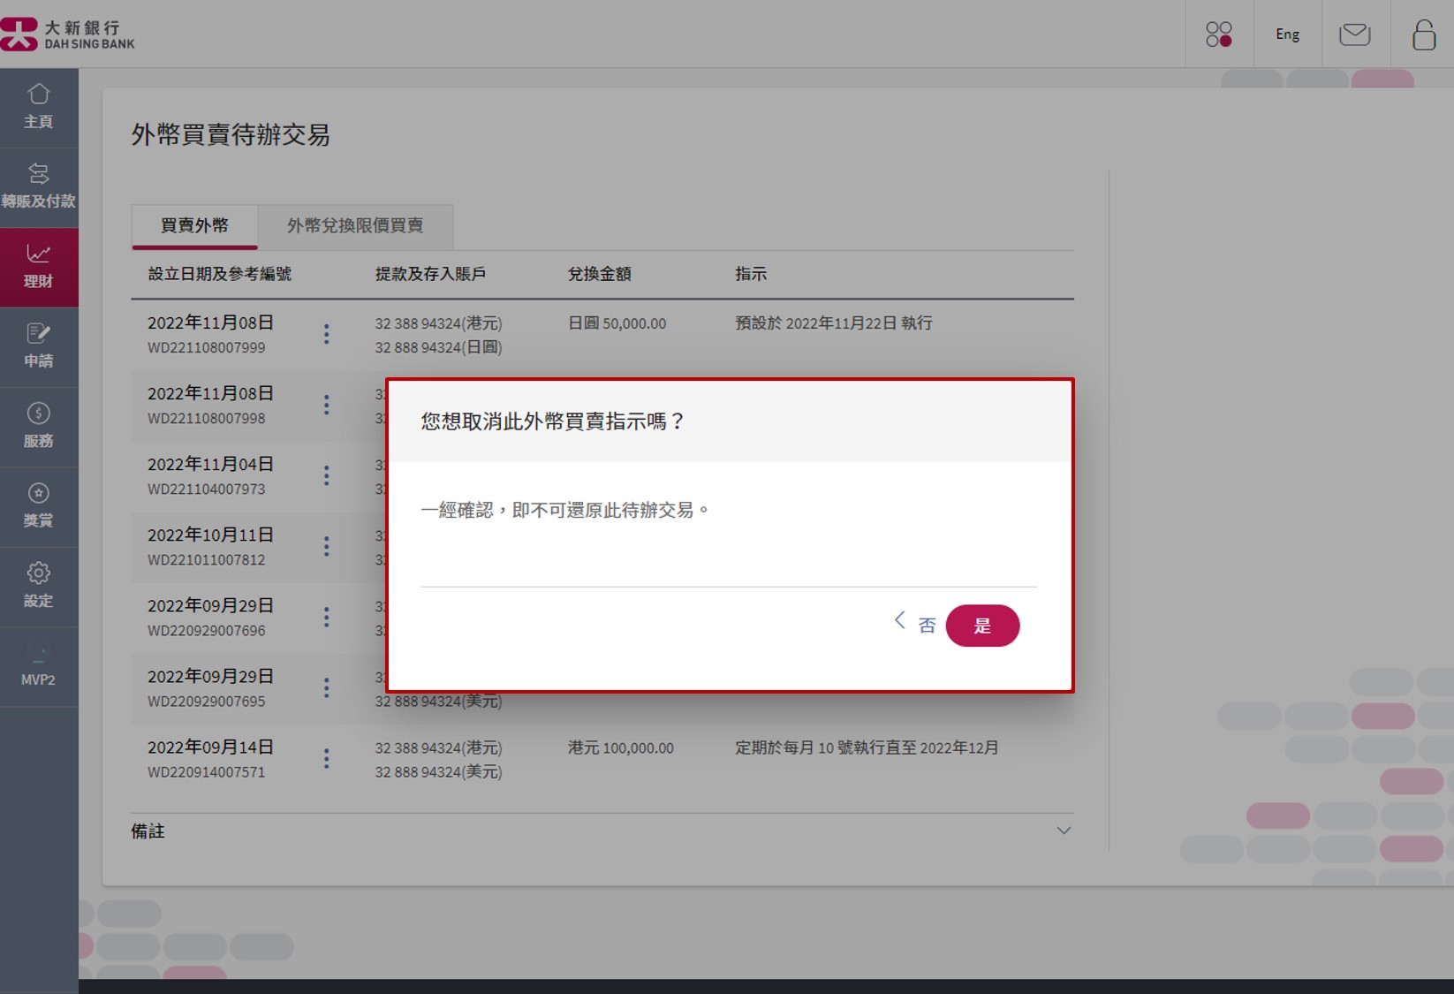Switch to the 外幣兌換限價買賣 tab

[355, 226]
